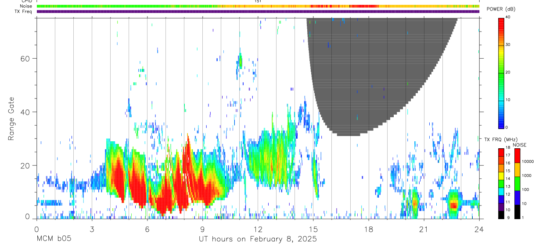539x248 pixels.
Task: Select cyan segment of TX FRQ colorbar
Action: click(x=501, y=191)
